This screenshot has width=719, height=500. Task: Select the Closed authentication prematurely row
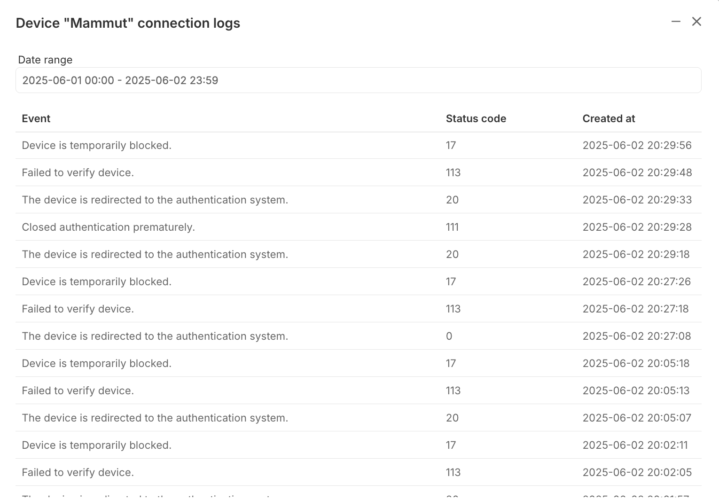[x=359, y=227]
